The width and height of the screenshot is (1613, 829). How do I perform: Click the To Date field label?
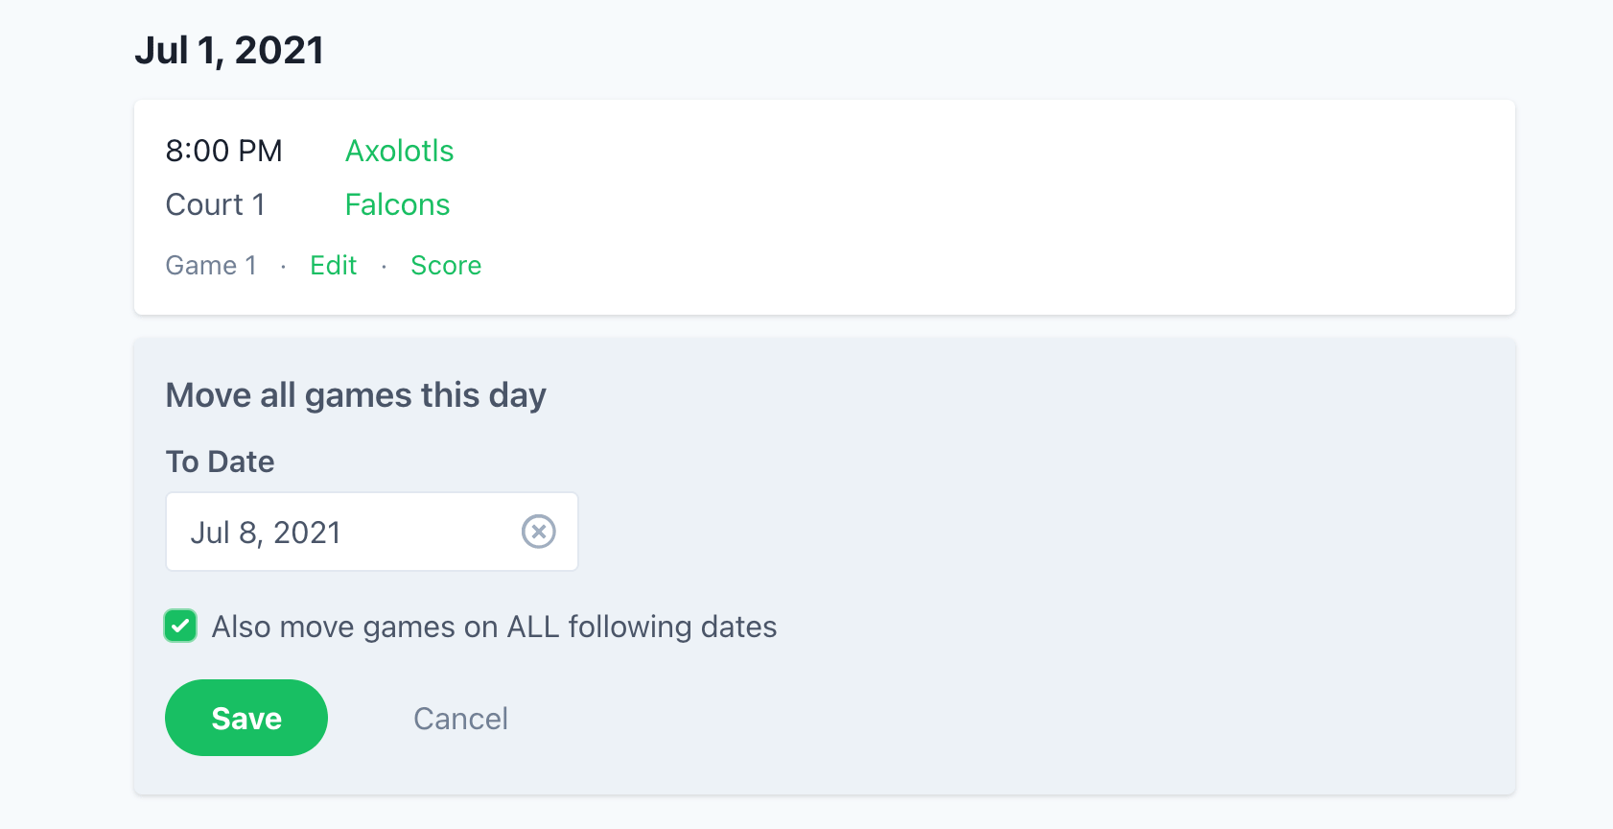(220, 462)
